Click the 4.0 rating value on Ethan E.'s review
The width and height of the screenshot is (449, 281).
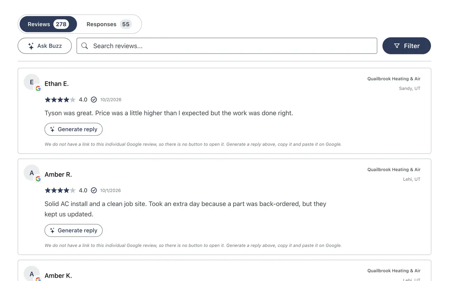(83, 100)
